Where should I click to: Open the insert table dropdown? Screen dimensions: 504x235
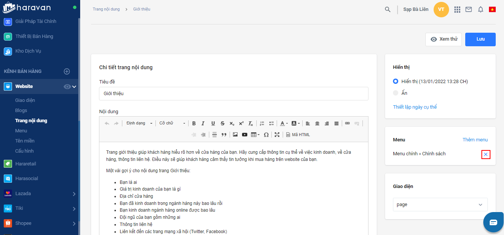point(255,135)
